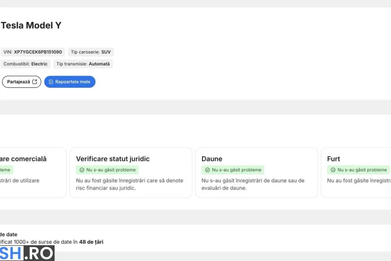Click the status badge in Daune card
The image size is (391, 261).
233,170
